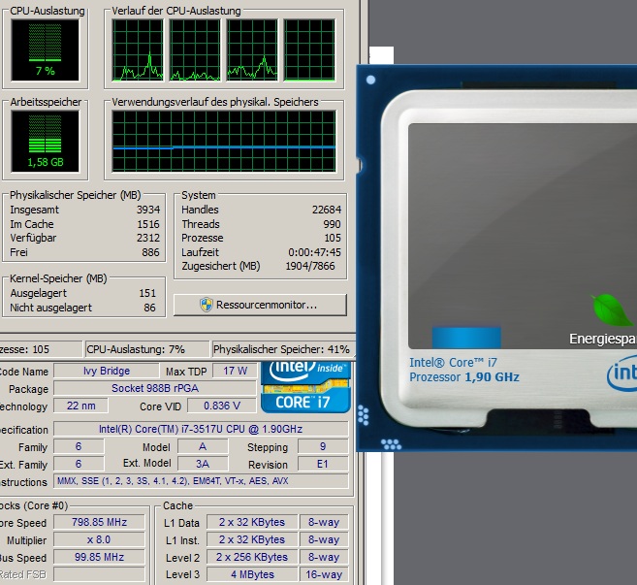Select the Stepping value 9
The height and width of the screenshot is (585, 637).
[x=323, y=446]
